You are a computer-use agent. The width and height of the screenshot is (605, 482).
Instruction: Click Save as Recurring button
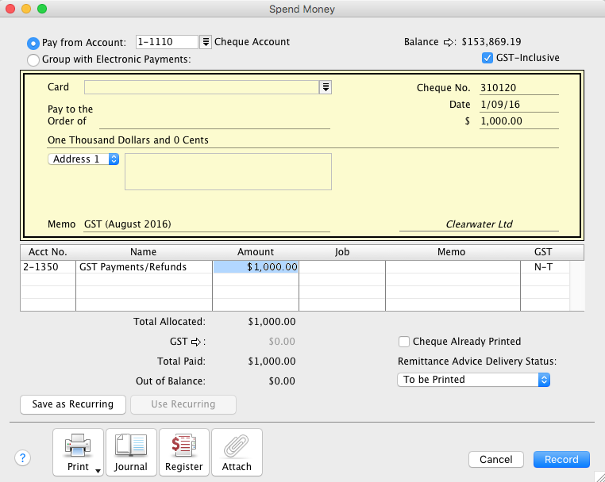click(72, 404)
